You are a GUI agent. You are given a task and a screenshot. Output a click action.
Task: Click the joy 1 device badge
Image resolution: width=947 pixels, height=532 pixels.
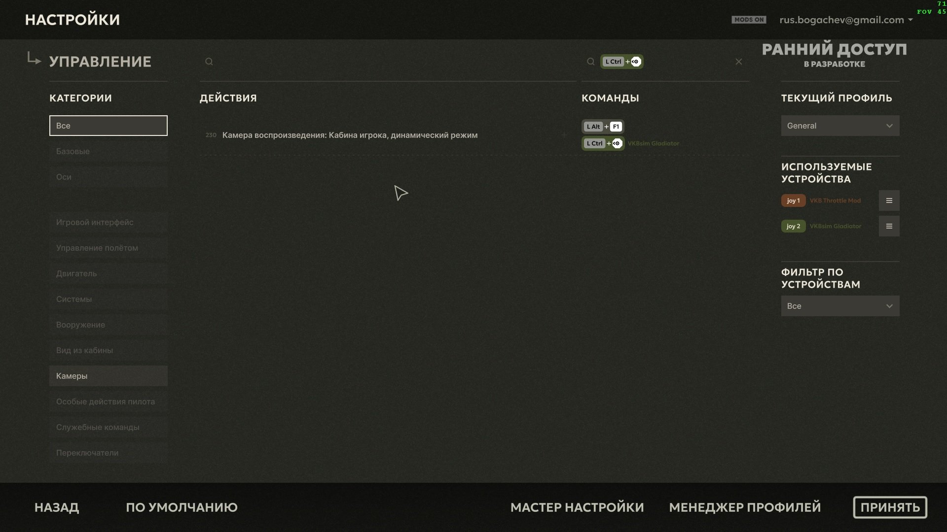coord(793,200)
